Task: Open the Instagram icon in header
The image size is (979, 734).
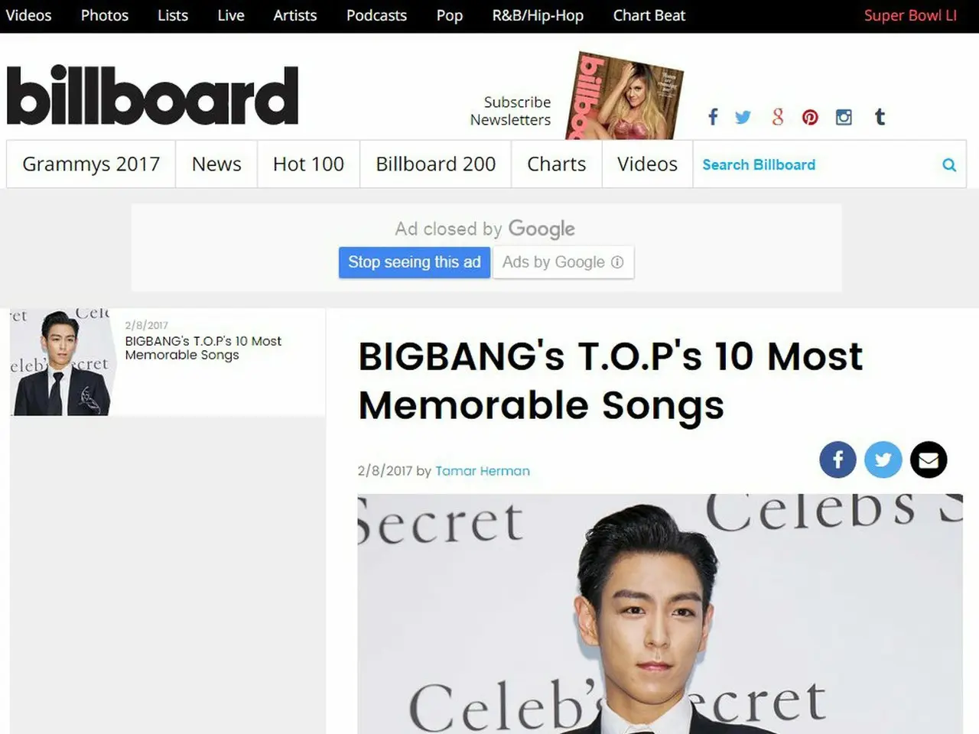Action: pos(844,117)
